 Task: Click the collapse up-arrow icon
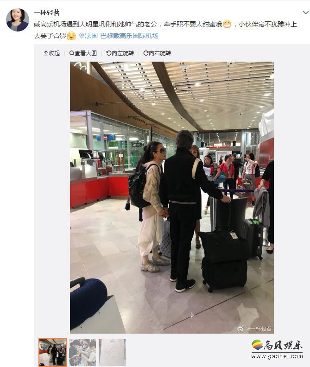46,53
